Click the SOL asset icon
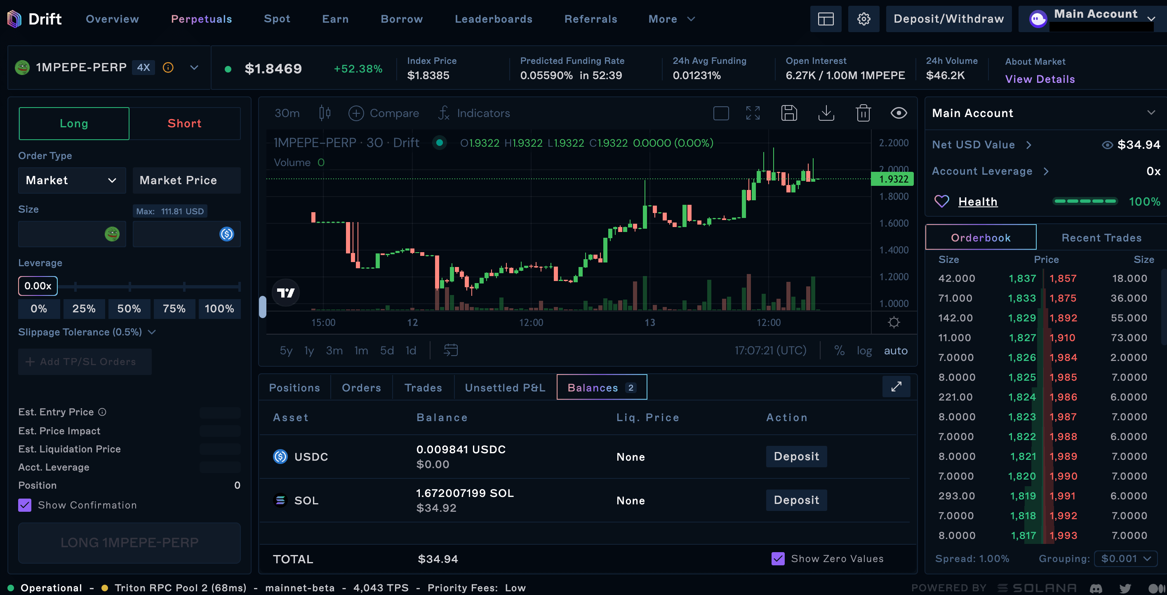This screenshot has width=1167, height=595. tap(280, 500)
